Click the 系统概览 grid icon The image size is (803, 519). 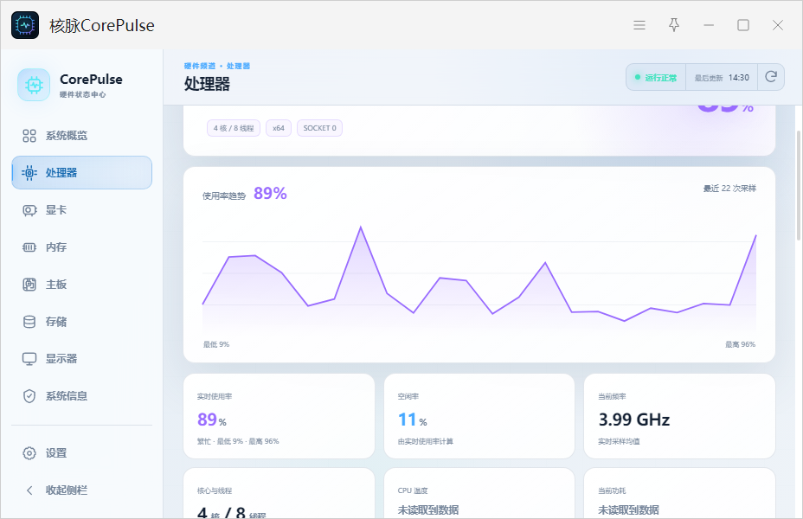[29, 136]
